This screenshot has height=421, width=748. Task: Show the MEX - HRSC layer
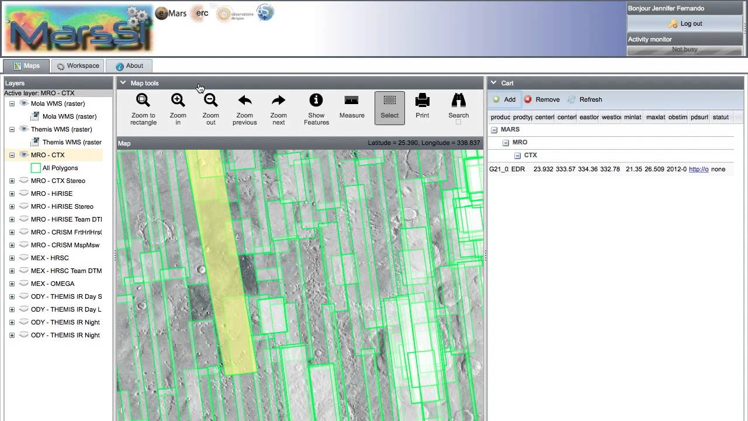click(24, 258)
